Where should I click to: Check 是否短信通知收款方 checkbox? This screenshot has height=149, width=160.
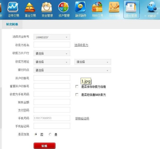(x=77, y=94)
